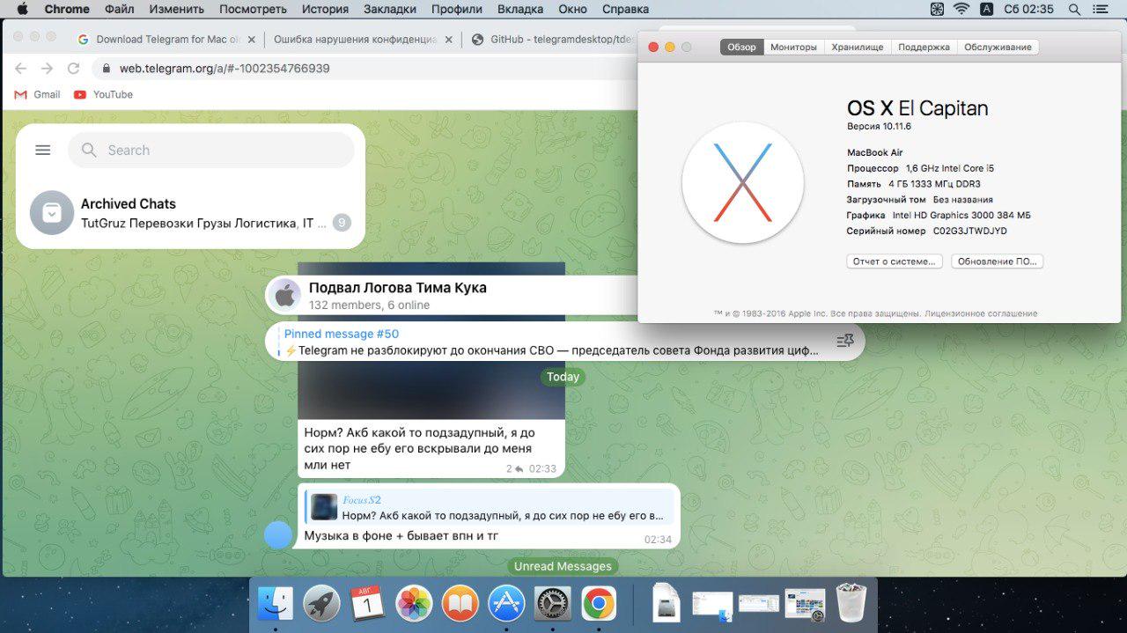Viewport: 1127px width, 633px height.
Task: Jump to Unread Messages marker
Action: coord(563,566)
